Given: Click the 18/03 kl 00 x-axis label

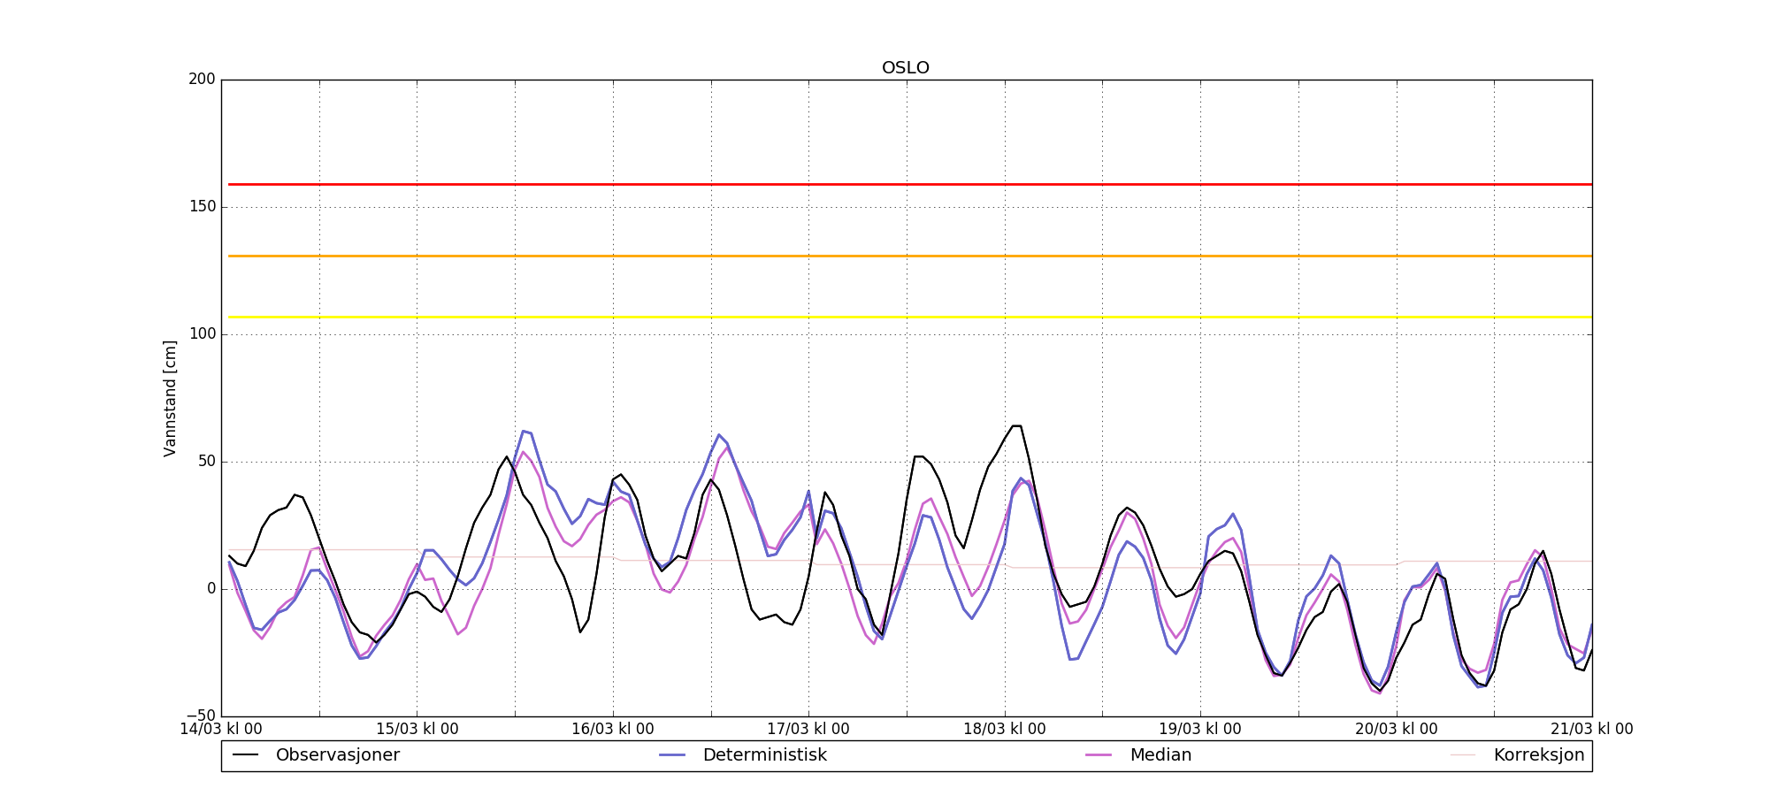Looking at the screenshot, I should click(x=1004, y=730).
